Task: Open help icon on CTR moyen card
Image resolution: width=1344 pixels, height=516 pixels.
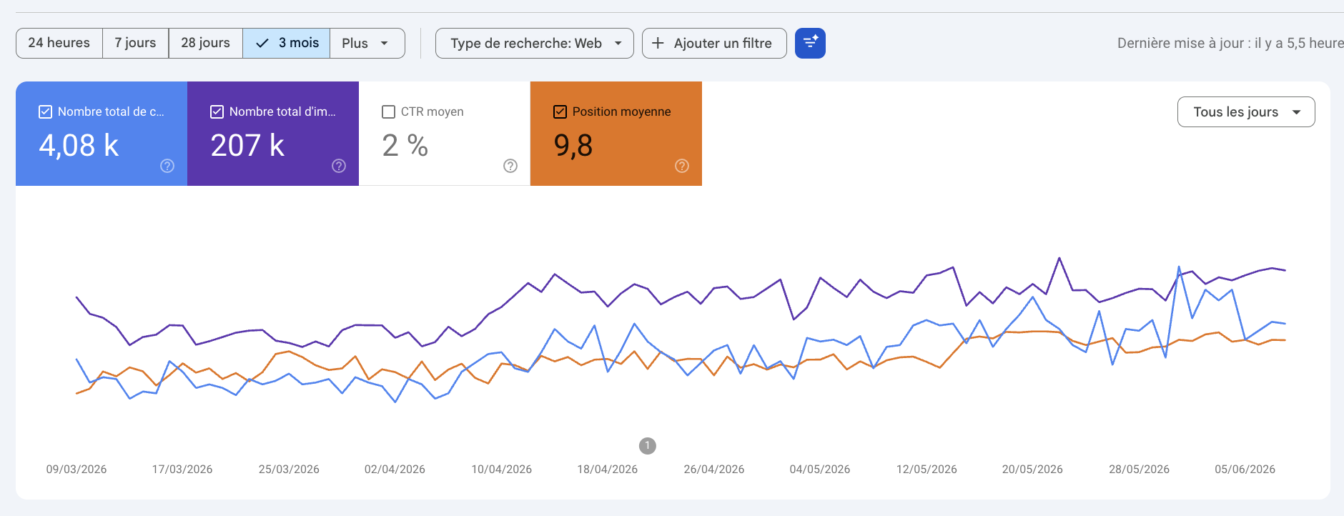Action: (x=510, y=166)
